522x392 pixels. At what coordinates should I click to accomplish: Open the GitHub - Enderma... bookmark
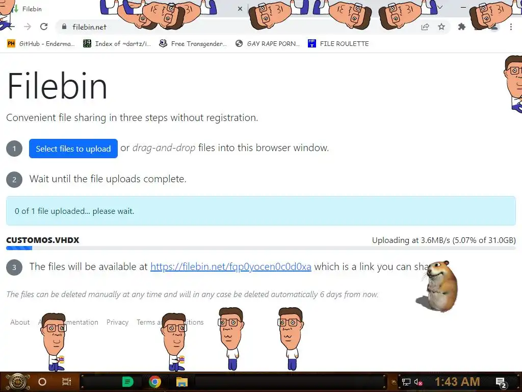[x=41, y=44]
